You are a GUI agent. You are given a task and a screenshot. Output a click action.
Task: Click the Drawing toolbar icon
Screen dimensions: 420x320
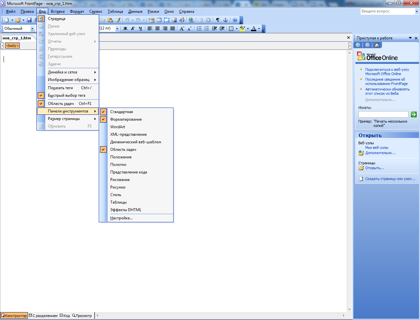click(182, 20)
